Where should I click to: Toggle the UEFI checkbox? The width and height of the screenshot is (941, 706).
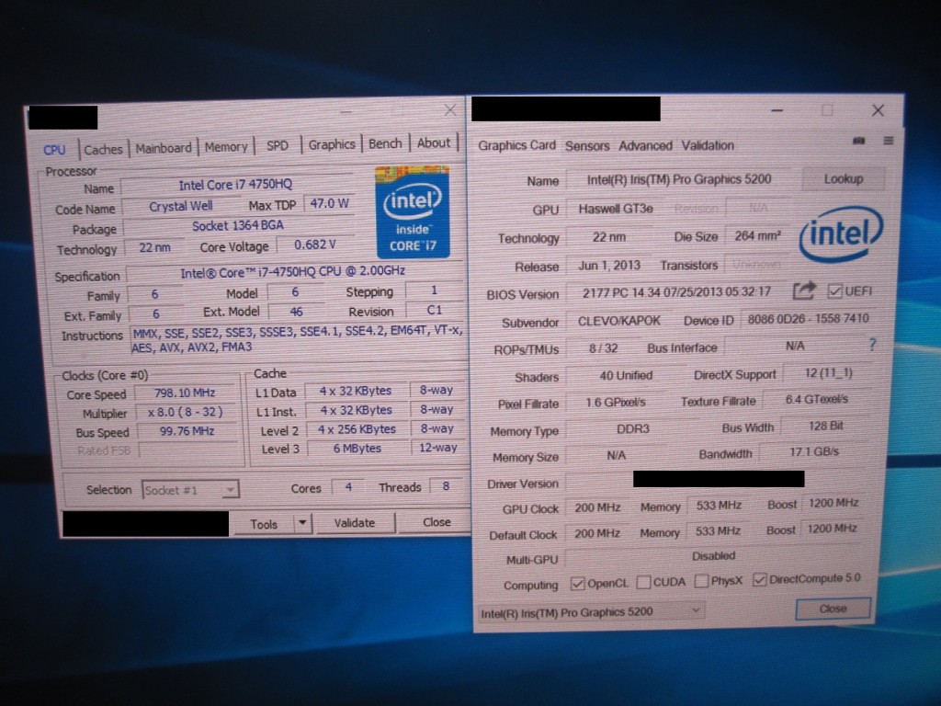(834, 291)
